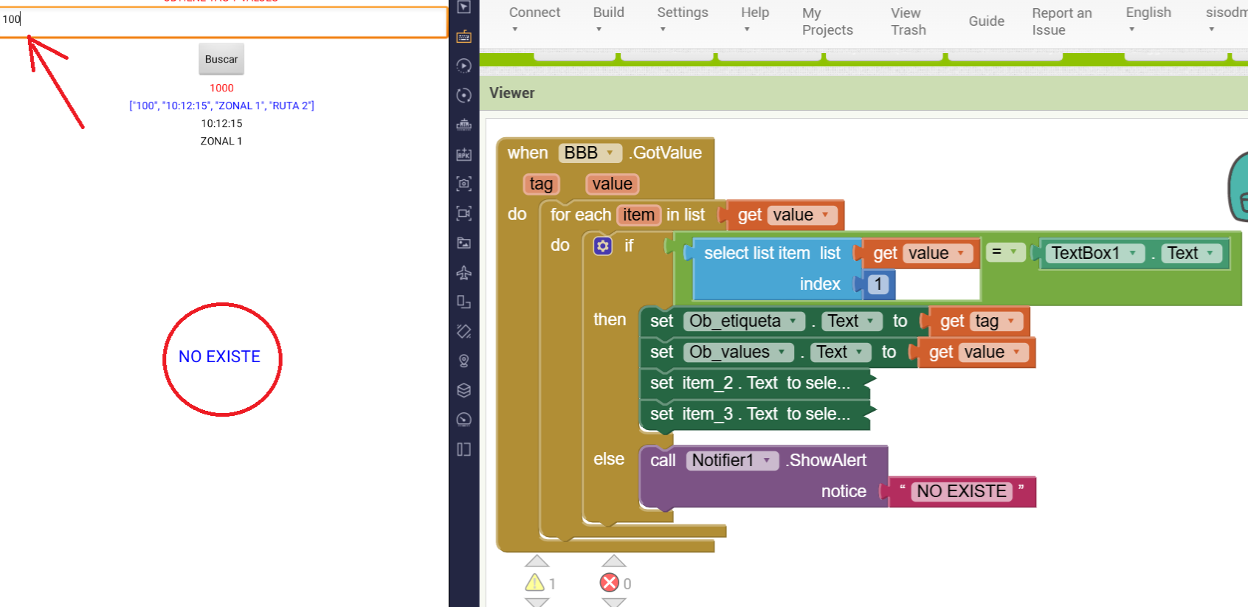Viewport: 1248px width, 607px height.
Task: Click the search text box containing 100
Action: [221, 20]
